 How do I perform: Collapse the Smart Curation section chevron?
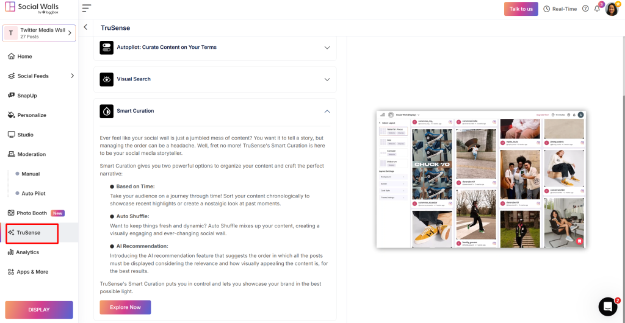tap(327, 111)
